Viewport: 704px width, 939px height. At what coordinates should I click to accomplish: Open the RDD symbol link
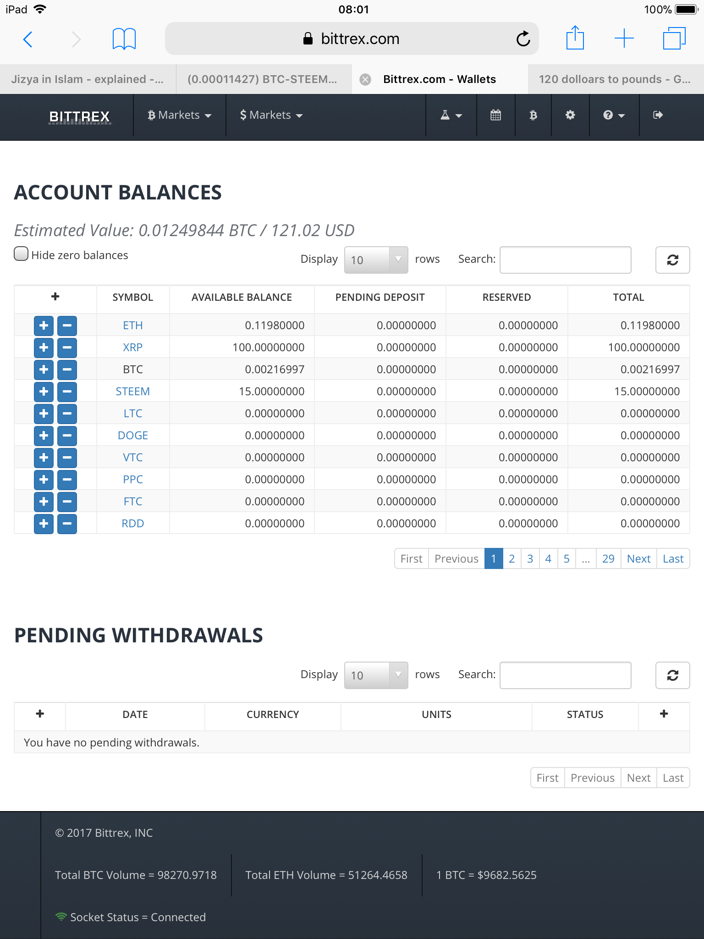coord(133,524)
